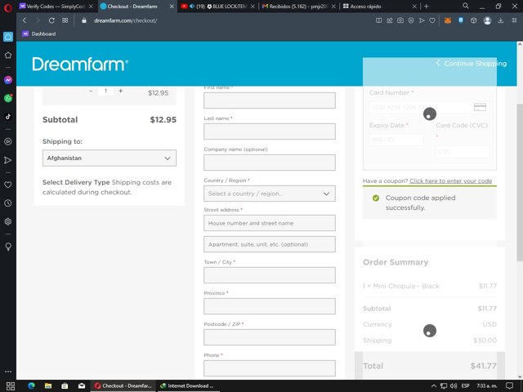Image resolution: width=523 pixels, height=392 pixels.
Task: Show hidden system tray icons chevron
Action: tap(434, 386)
